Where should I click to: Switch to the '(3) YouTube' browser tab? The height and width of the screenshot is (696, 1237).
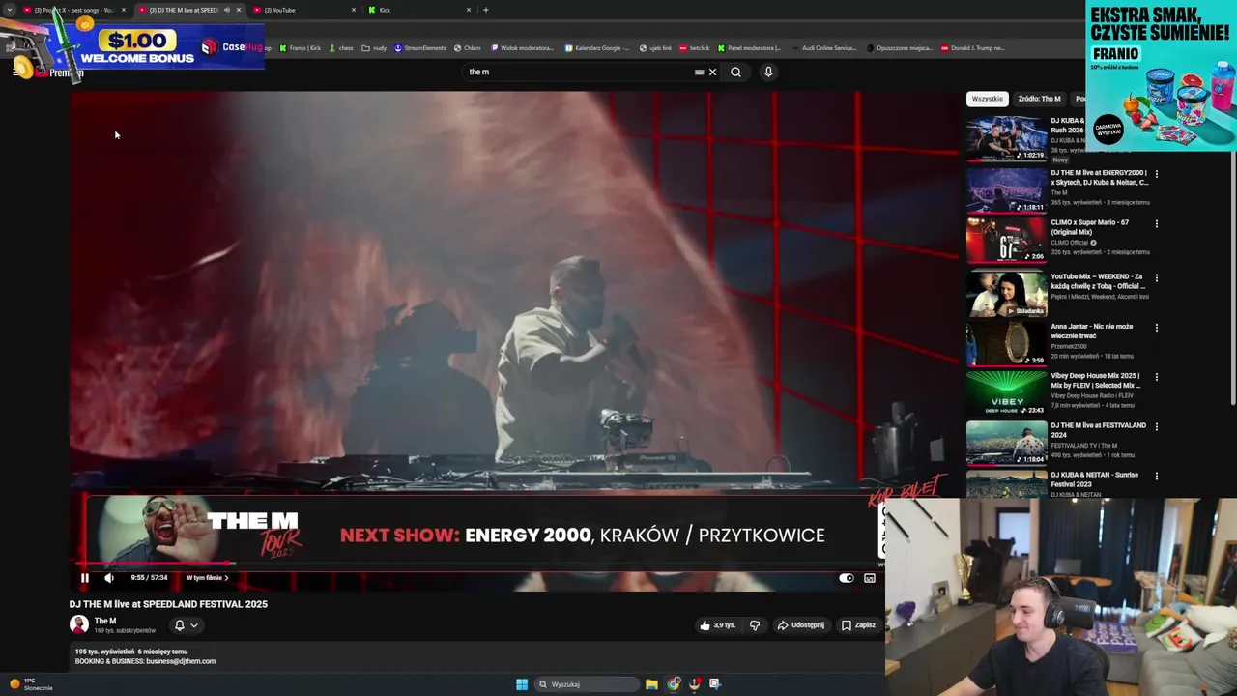[x=304, y=10]
